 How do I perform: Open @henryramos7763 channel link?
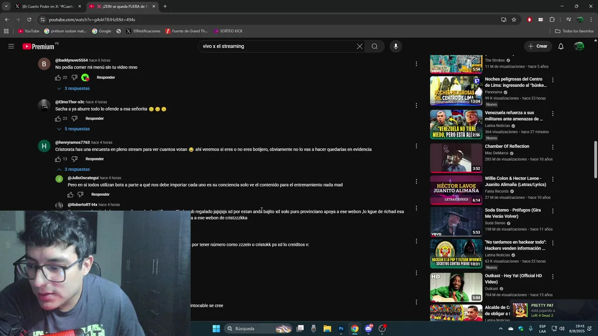click(72, 142)
